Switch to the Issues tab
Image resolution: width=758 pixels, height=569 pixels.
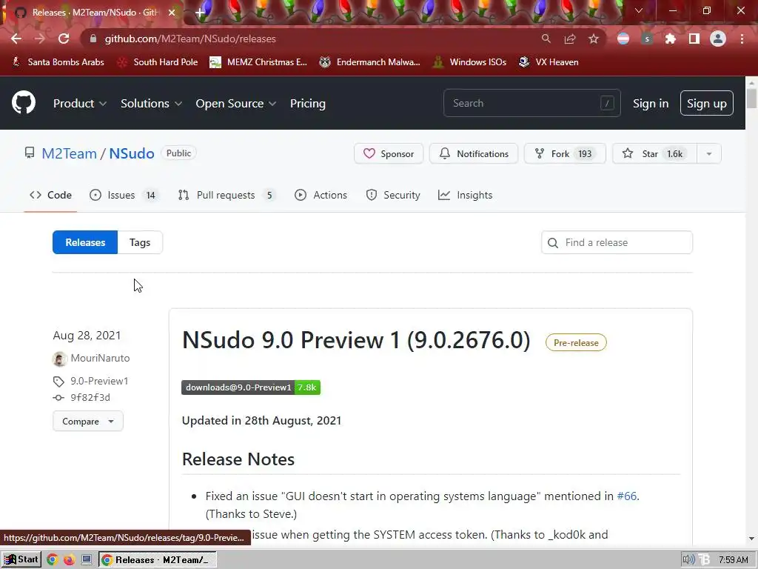click(124, 195)
